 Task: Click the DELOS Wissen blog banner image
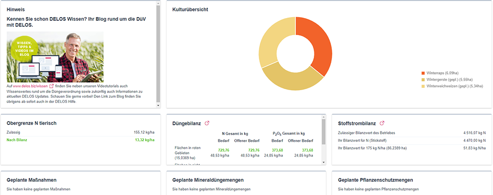click(x=55, y=57)
